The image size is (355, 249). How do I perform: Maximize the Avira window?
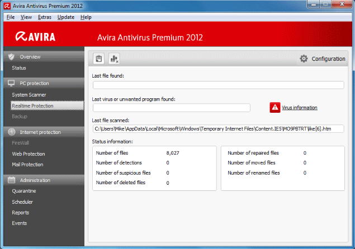[325, 4]
